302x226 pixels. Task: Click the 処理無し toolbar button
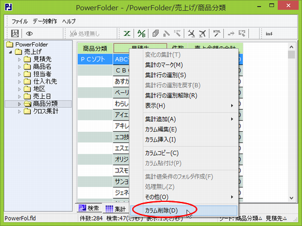point(85,34)
